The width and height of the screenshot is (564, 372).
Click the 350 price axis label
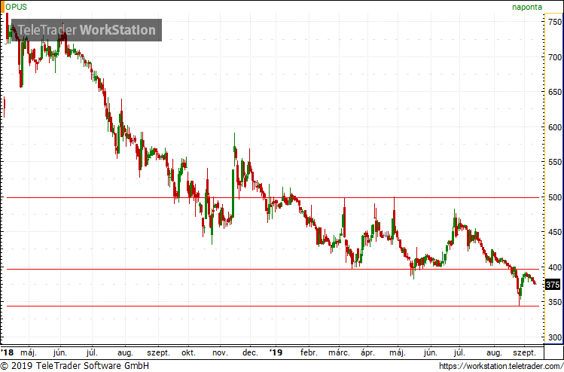pos(553,303)
